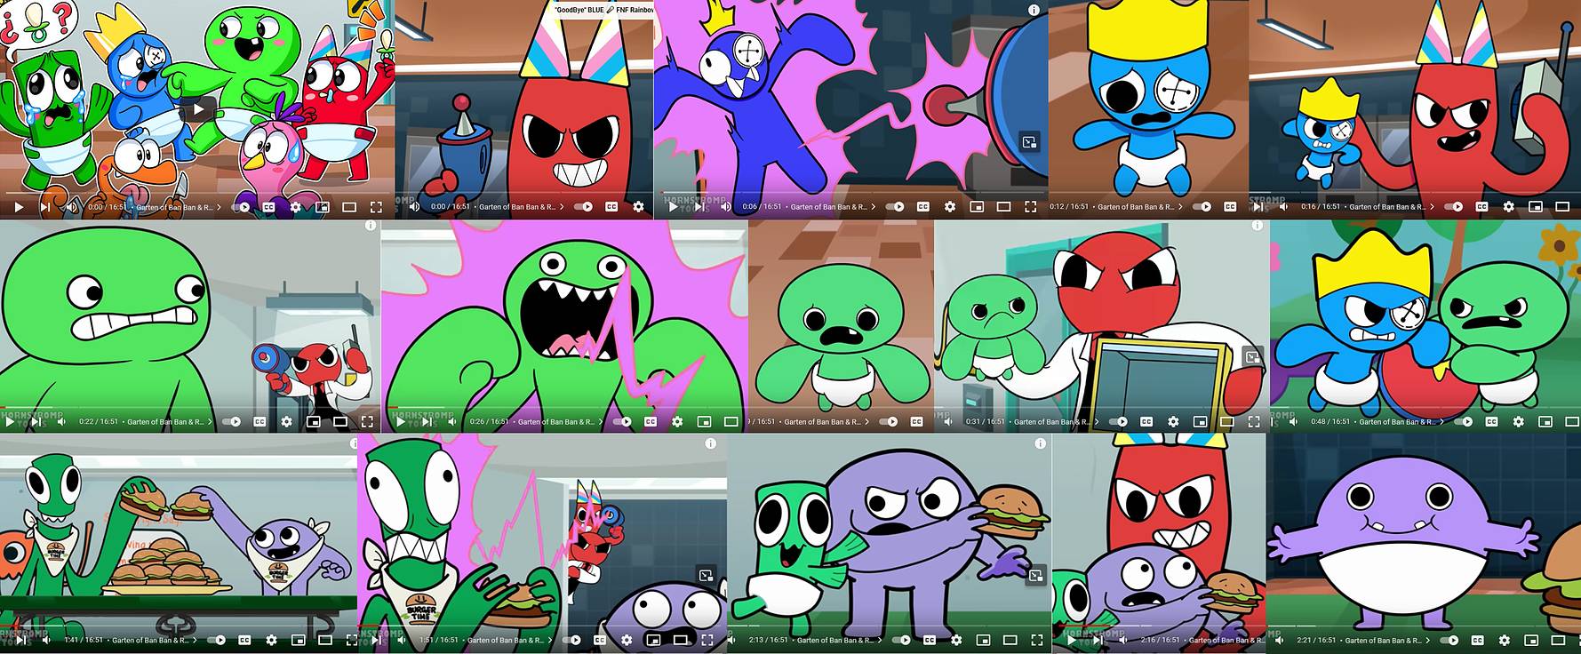Toggle closed captions in the 0:26 frame

click(651, 422)
